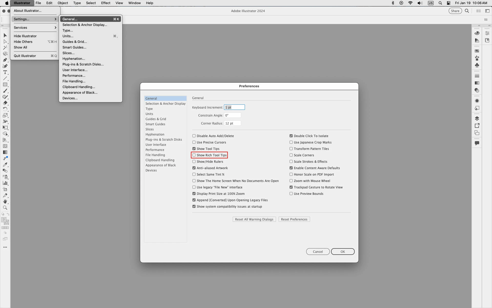Select the Zoom tool in toolbar
This screenshot has height=308, width=492.
tap(5, 208)
